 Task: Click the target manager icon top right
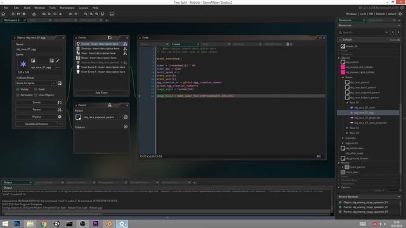click(400, 14)
